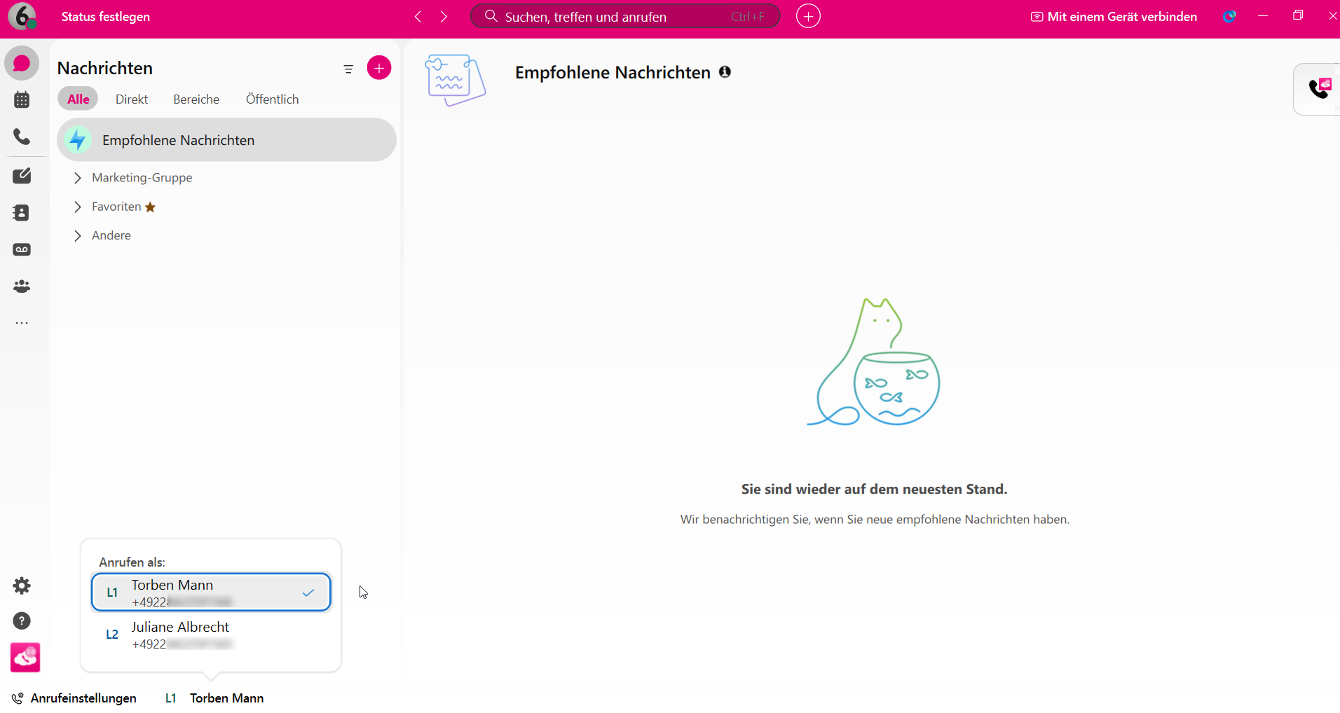This screenshot has height=713, width=1340.
Task: Open the Kalender sidebar icon
Action: pos(22,99)
